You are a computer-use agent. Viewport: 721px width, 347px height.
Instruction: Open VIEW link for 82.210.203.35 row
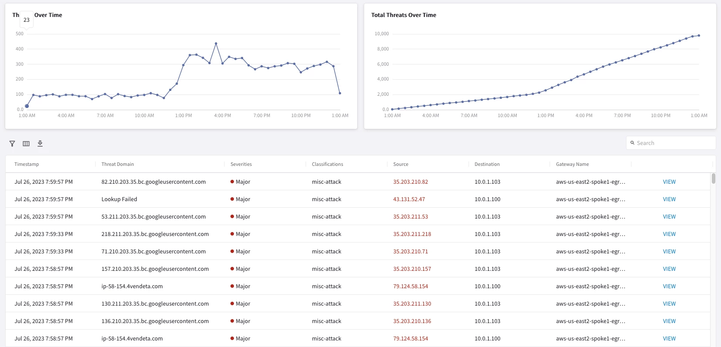tap(669, 182)
